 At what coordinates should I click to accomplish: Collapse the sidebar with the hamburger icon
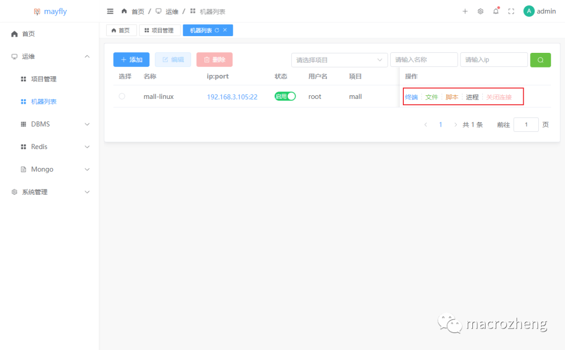pyautogui.click(x=110, y=11)
